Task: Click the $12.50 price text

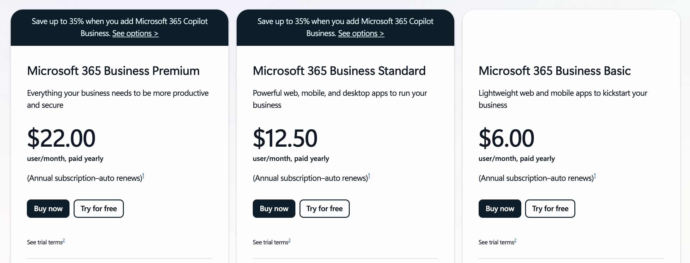Action: click(285, 138)
